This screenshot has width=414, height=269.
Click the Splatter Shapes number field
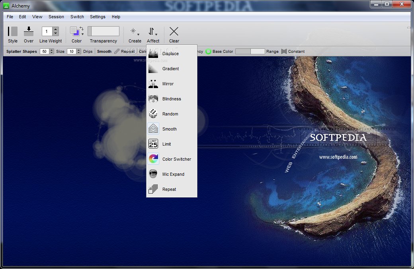[45, 51]
